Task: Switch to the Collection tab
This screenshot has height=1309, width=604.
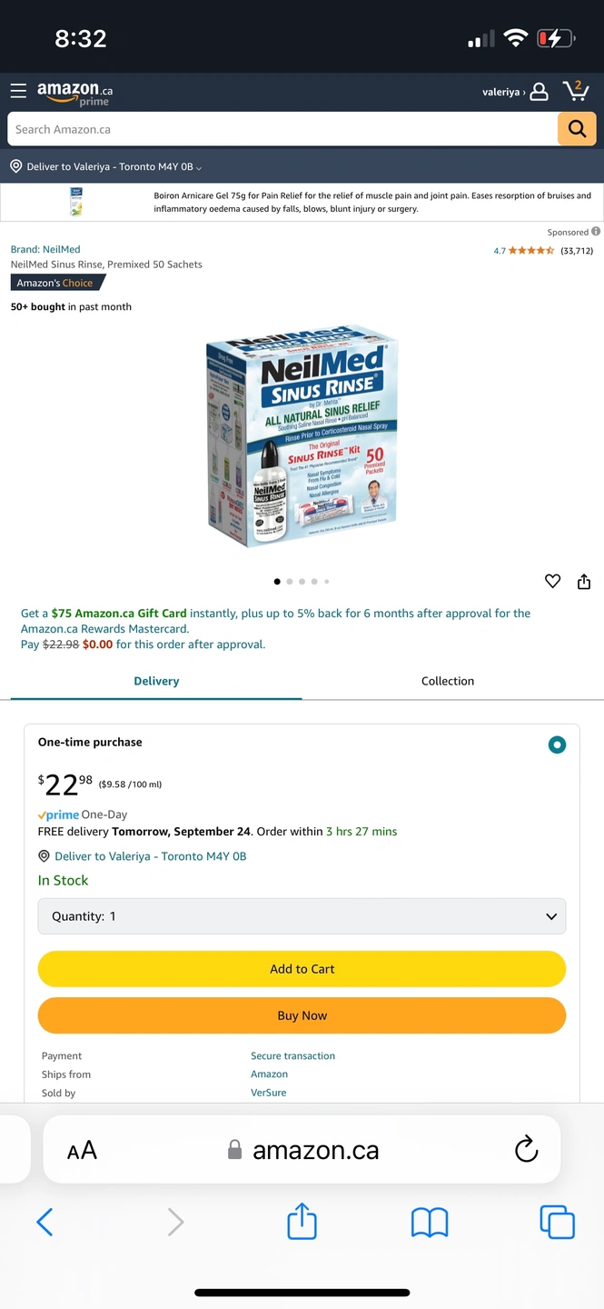Action: point(448,681)
